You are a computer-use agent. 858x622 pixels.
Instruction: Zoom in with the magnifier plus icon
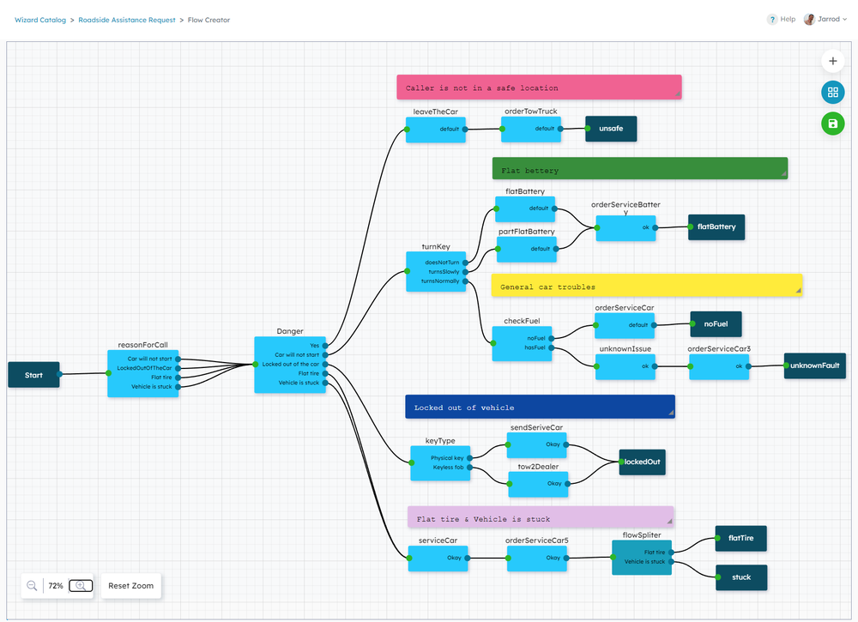81,586
